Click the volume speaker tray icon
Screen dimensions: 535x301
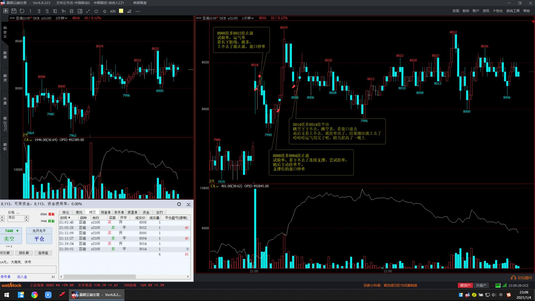pos(494,295)
